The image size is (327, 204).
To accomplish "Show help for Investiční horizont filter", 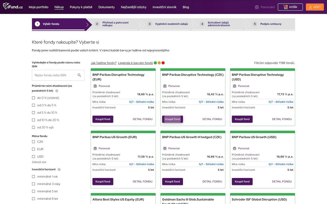I will [59, 169].
